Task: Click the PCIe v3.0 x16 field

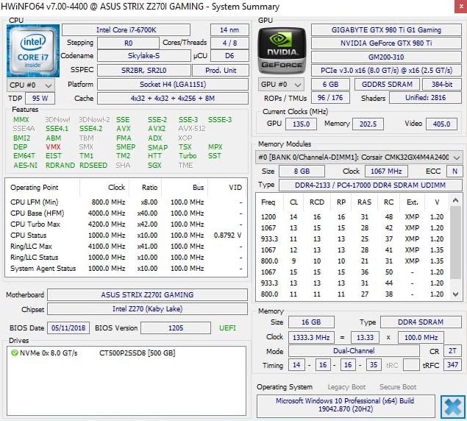Action: pyautogui.click(x=386, y=71)
